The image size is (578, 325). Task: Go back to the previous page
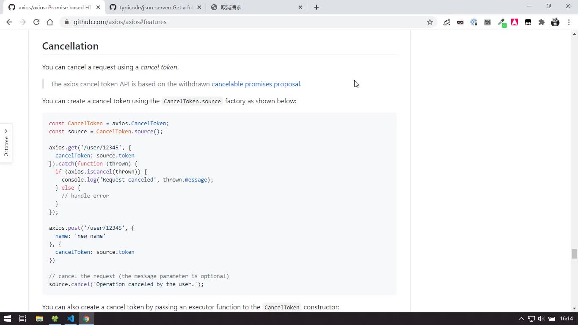[9, 22]
